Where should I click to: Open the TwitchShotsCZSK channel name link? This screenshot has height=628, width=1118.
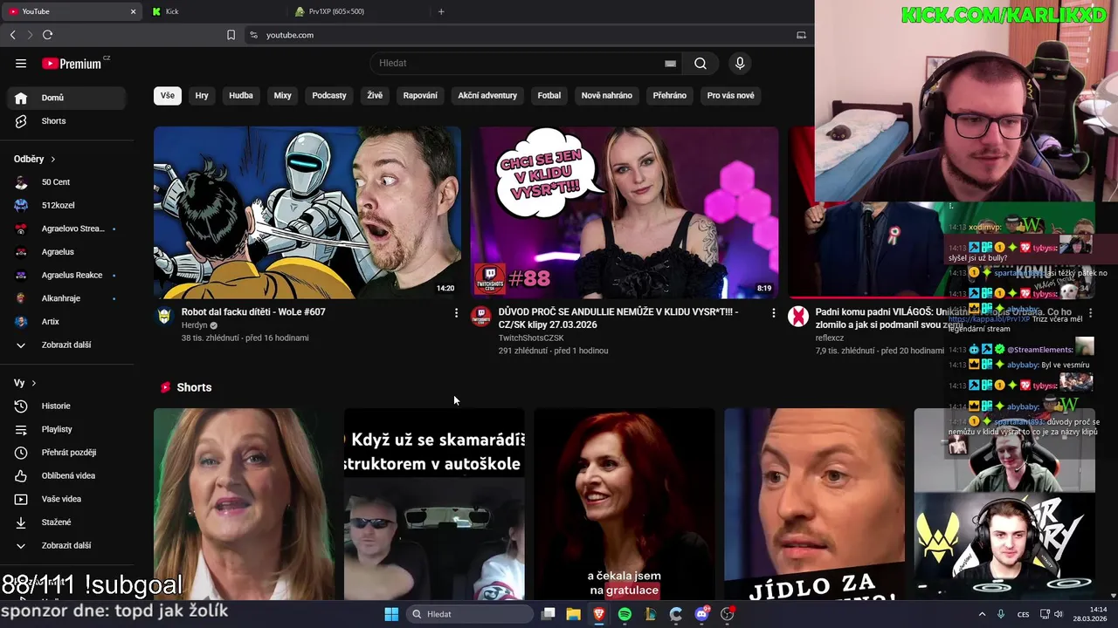click(531, 338)
